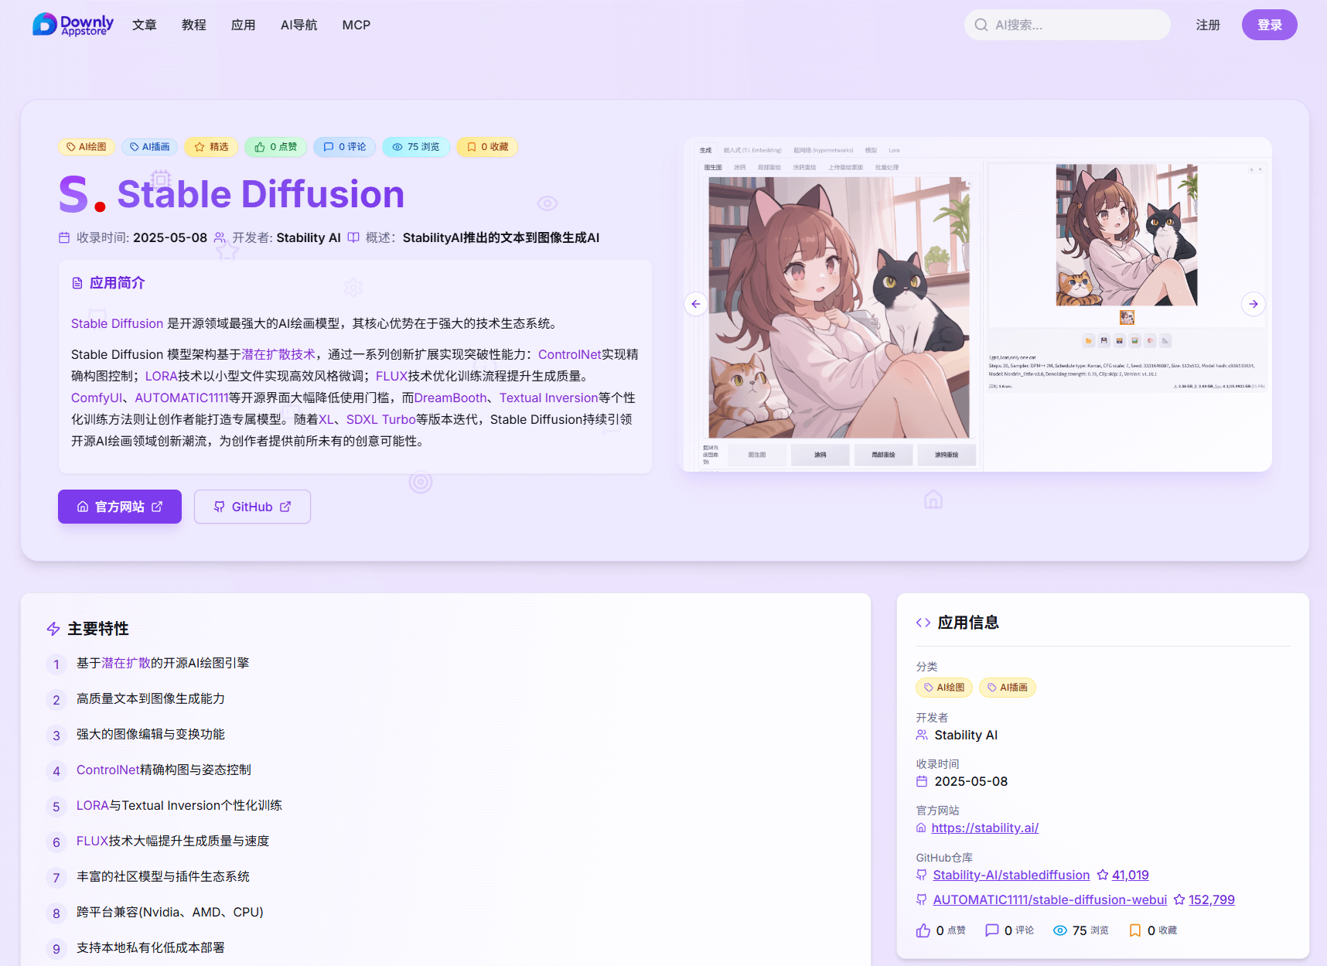1327x966 pixels.
Task: Click the bookmark icon in 应用信息 panel
Action: [x=1135, y=930]
